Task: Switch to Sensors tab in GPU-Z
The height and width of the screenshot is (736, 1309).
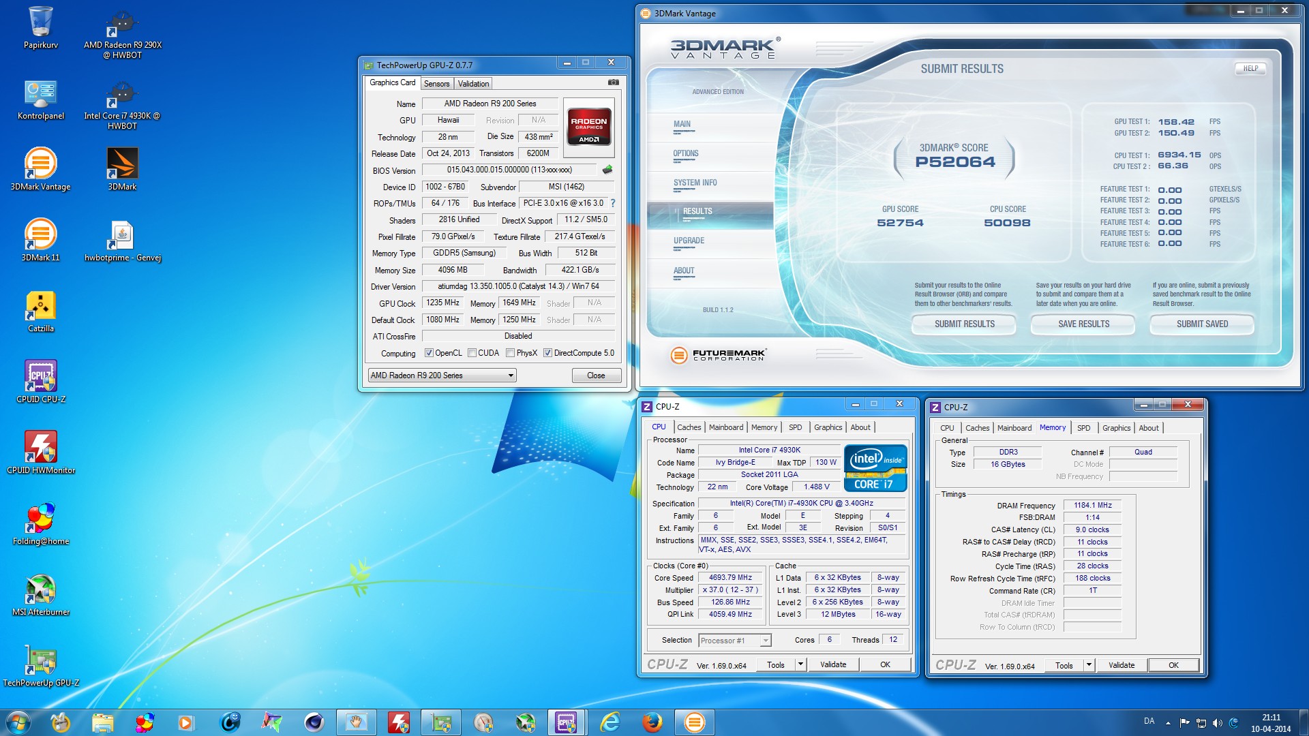Action: coord(436,84)
